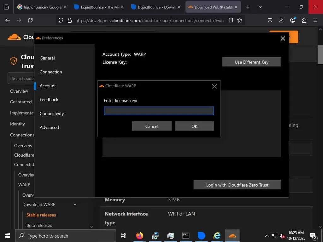Click Use Different Key button
Image resolution: width=323 pixels, height=242 pixels.
[251, 62]
